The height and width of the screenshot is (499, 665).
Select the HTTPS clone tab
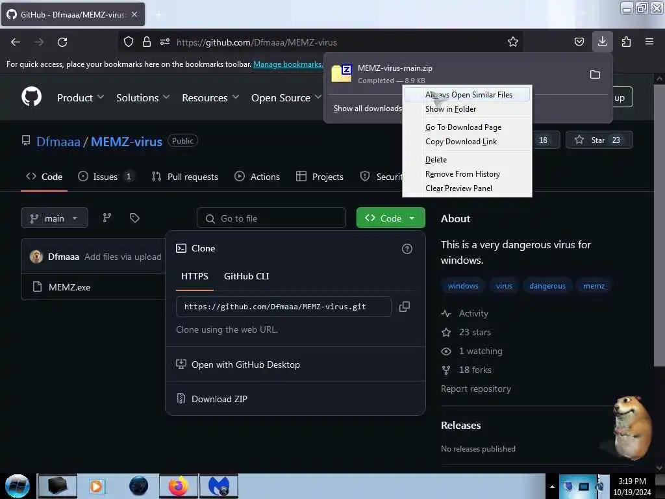point(195,276)
